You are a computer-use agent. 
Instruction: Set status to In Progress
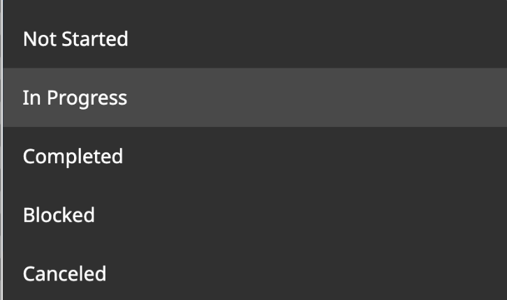pos(255,98)
